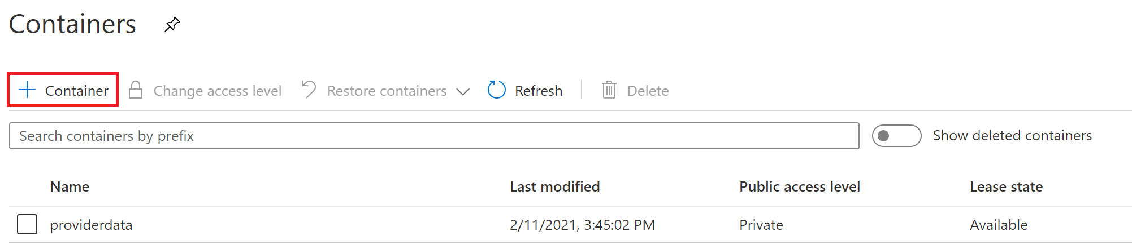The height and width of the screenshot is (249, 1132).
Task: Check the providerdata row checkbox
Action: (x=27, y=224)
